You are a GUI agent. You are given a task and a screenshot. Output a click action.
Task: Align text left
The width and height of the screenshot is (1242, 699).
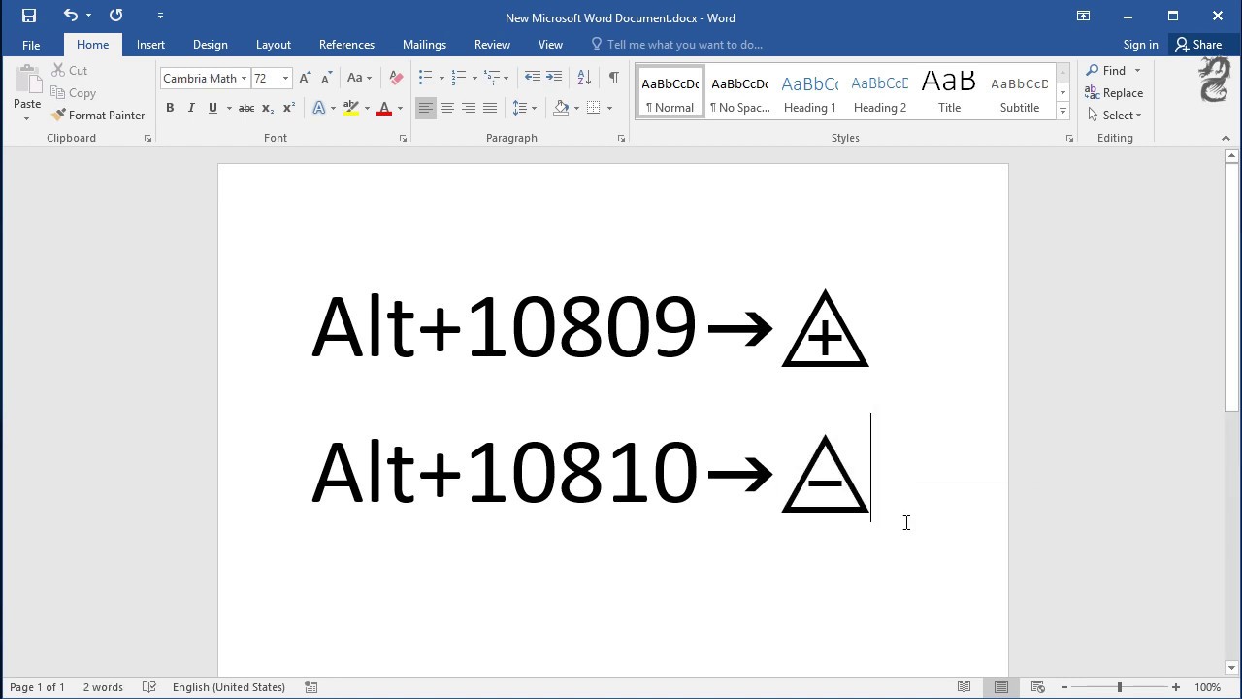pyautogui.click(x=426, y=108)
